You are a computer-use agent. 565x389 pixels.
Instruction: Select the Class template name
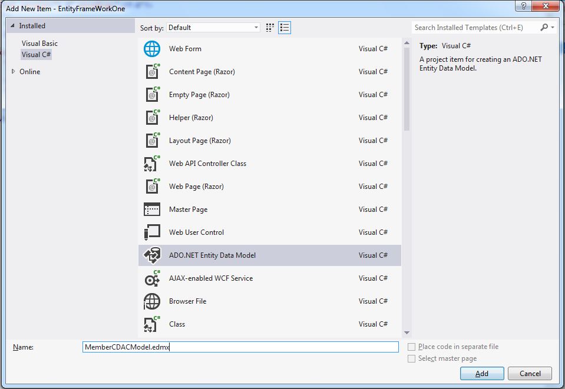[177, 324]
